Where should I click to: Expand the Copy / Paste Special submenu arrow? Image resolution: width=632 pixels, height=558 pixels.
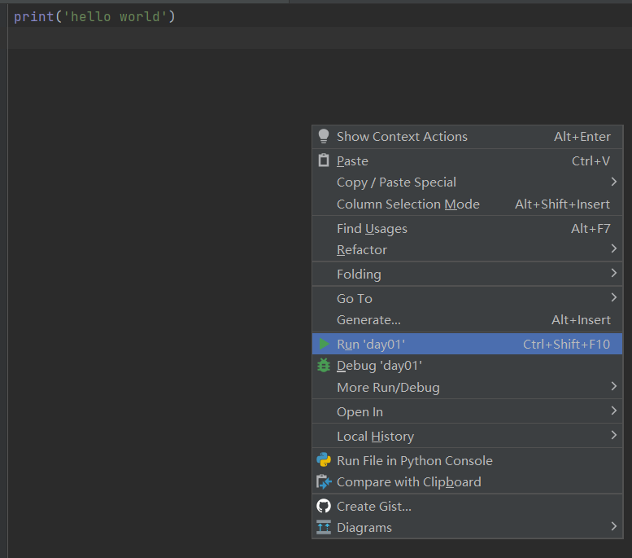tap(613, 182)
